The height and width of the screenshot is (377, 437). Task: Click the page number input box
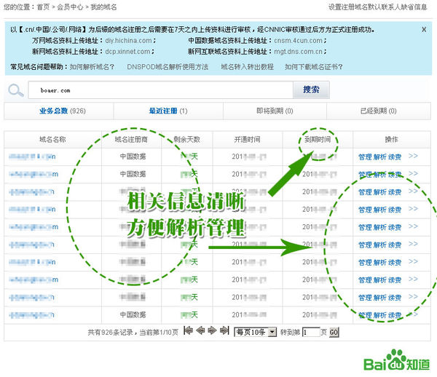(310, 332)
